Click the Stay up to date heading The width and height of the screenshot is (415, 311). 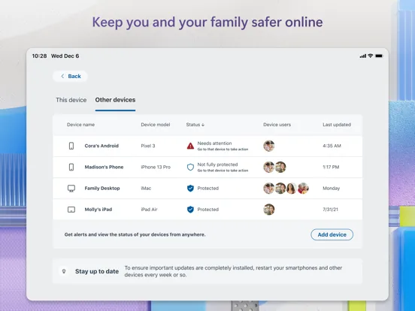pyautogui.click(x=97, y=271)
